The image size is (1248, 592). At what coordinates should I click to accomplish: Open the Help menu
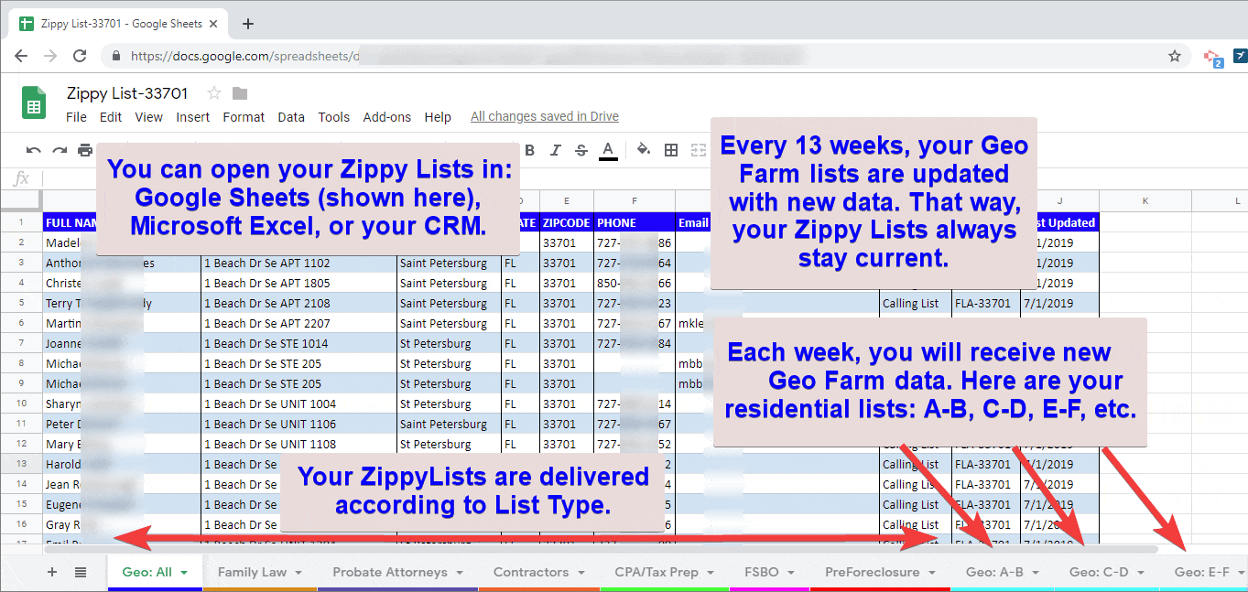point(438,117)
